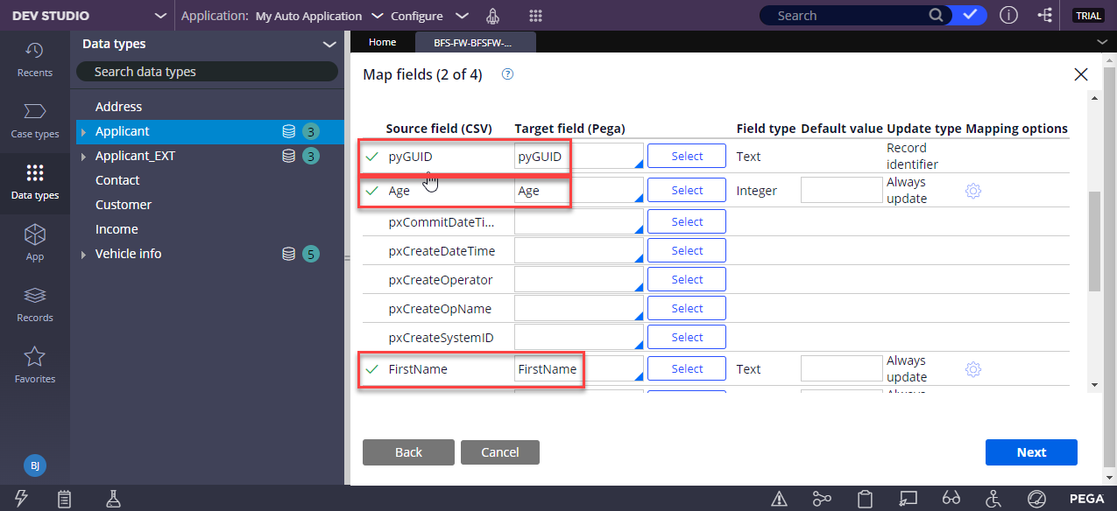Click the green checkmark beside pyGUID
This screenshot has height=511, width=1117.
click(x=371, y=156)
